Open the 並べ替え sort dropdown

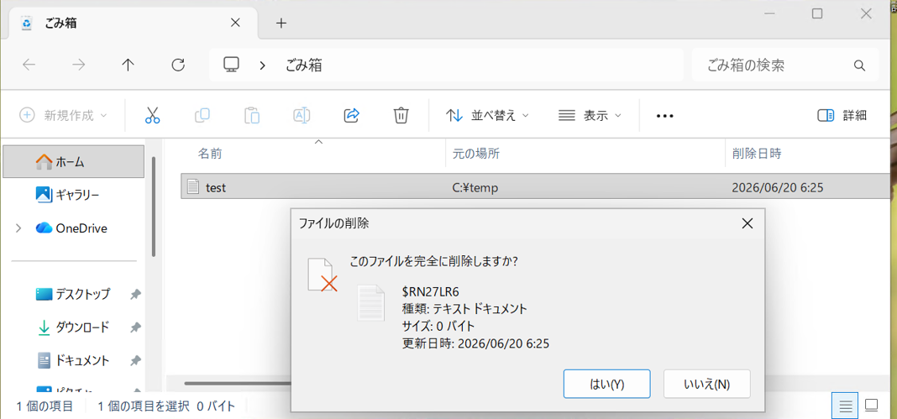click(487, 116)
